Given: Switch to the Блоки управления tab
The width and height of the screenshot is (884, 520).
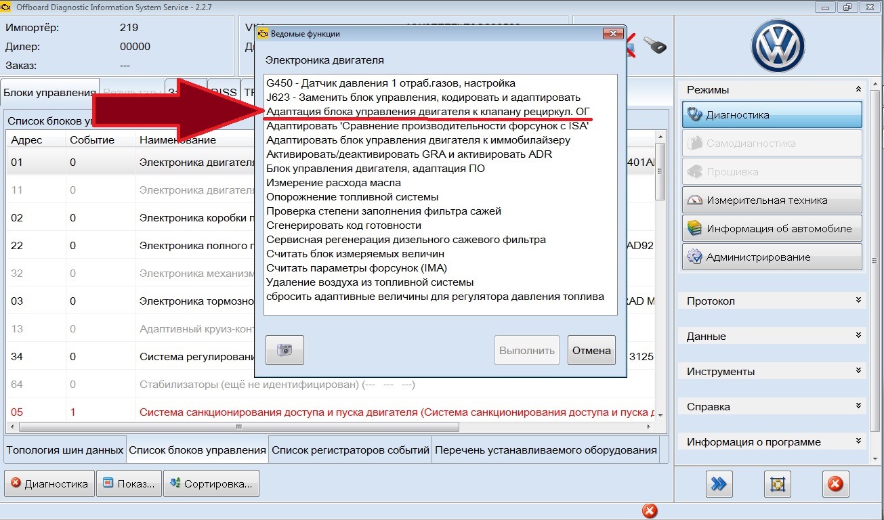Looking at the screenshot, I should pyautogui.click(x=50, y=93).
